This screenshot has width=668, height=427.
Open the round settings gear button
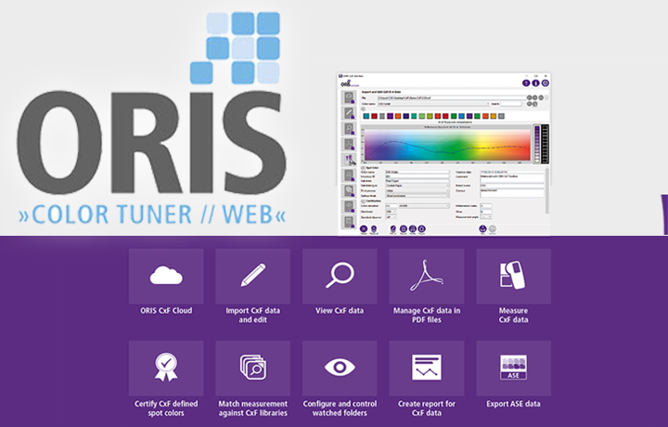click(546, 84)
